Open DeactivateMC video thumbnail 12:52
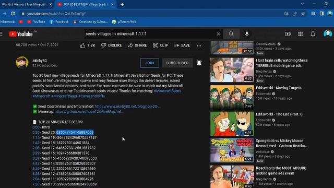The height and width of the screenshot is (188, 334). 232,48
